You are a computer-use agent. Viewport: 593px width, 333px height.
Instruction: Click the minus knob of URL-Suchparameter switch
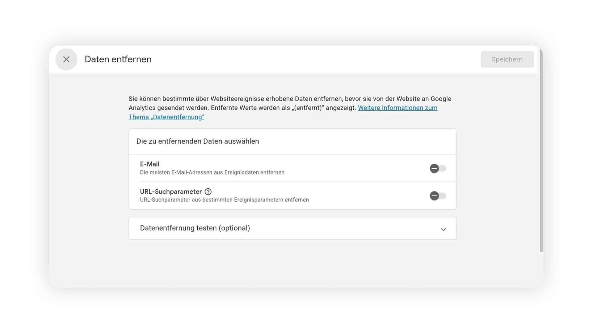434,196
